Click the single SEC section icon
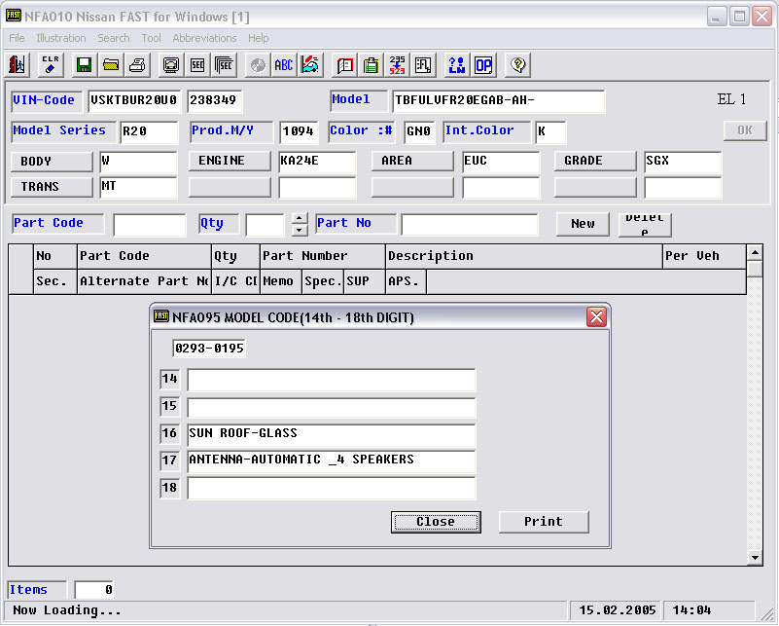Screen dimensions: 779x626 (x=197, y=65)
